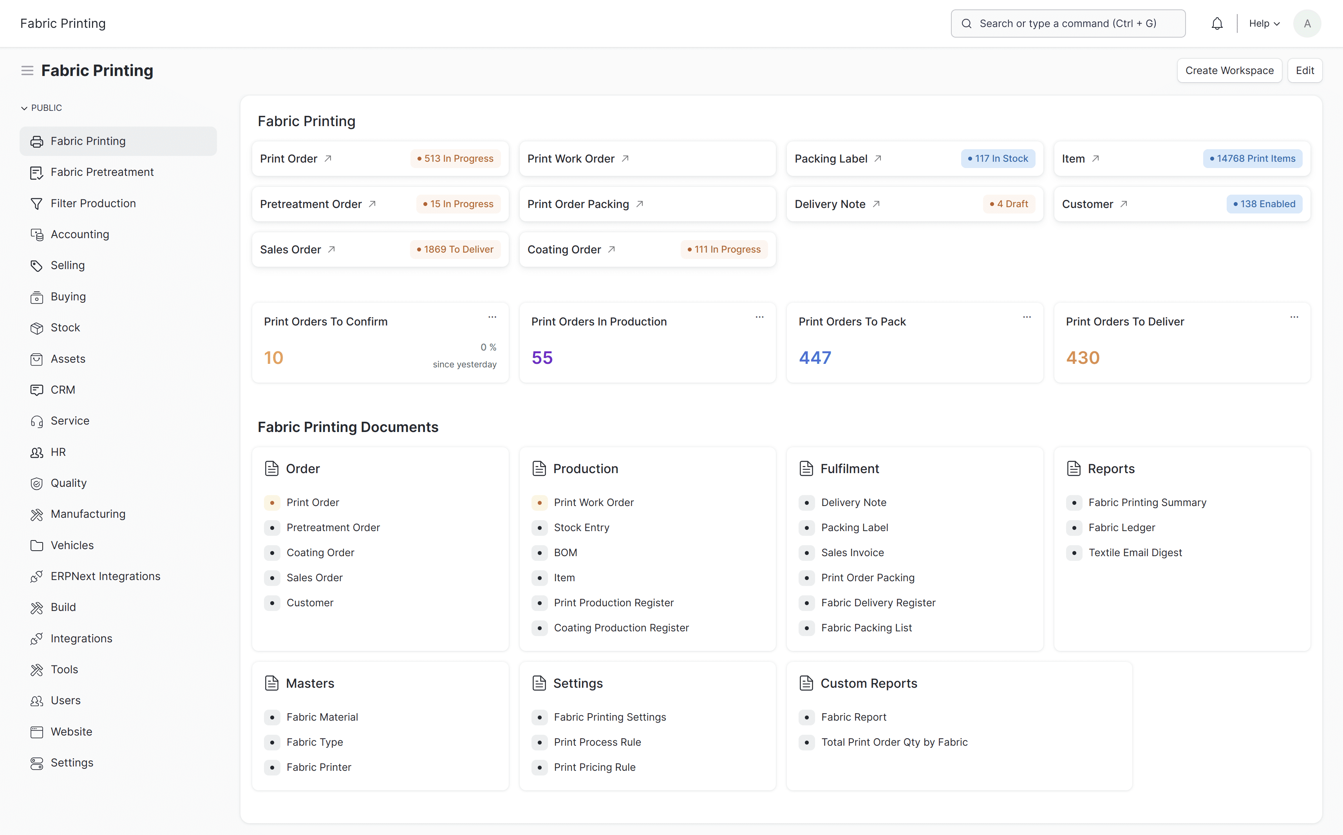
Task: Expand the PUBLIC workspace section
Action: (x=23, y=108)
